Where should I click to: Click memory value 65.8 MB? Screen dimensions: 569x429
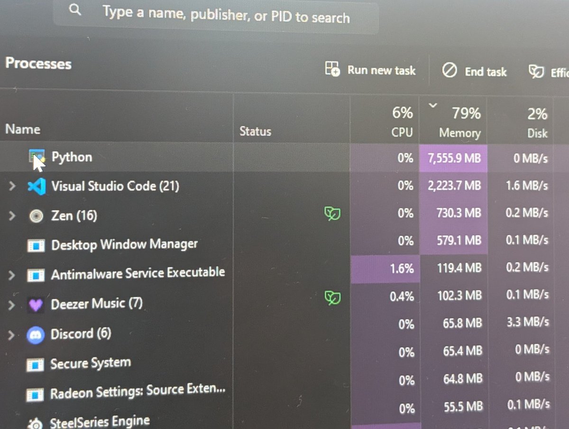click(x=462, y=324)
